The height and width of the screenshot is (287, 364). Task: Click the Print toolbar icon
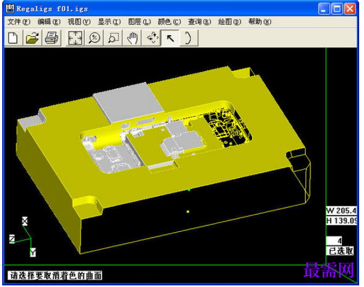click(x=51, y=38)
